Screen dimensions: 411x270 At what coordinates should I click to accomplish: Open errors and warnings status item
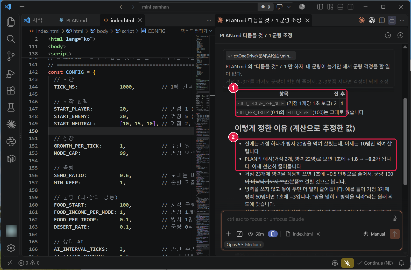[29, 263]
